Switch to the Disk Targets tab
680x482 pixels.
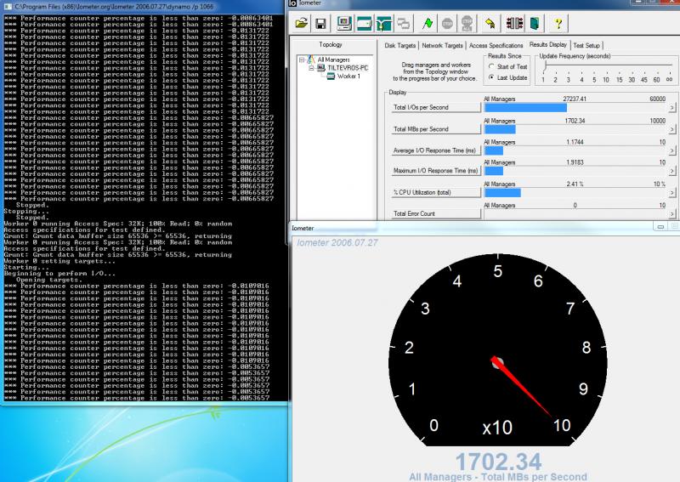point(399,45)
